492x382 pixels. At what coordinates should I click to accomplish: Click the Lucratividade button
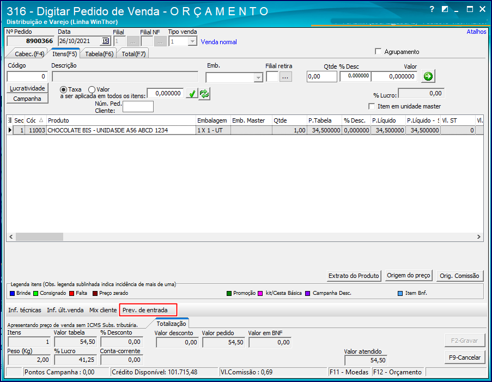(27, 88)
